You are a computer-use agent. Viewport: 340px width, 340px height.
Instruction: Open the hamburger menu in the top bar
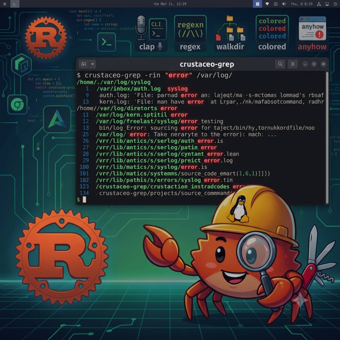click(5, 4)
